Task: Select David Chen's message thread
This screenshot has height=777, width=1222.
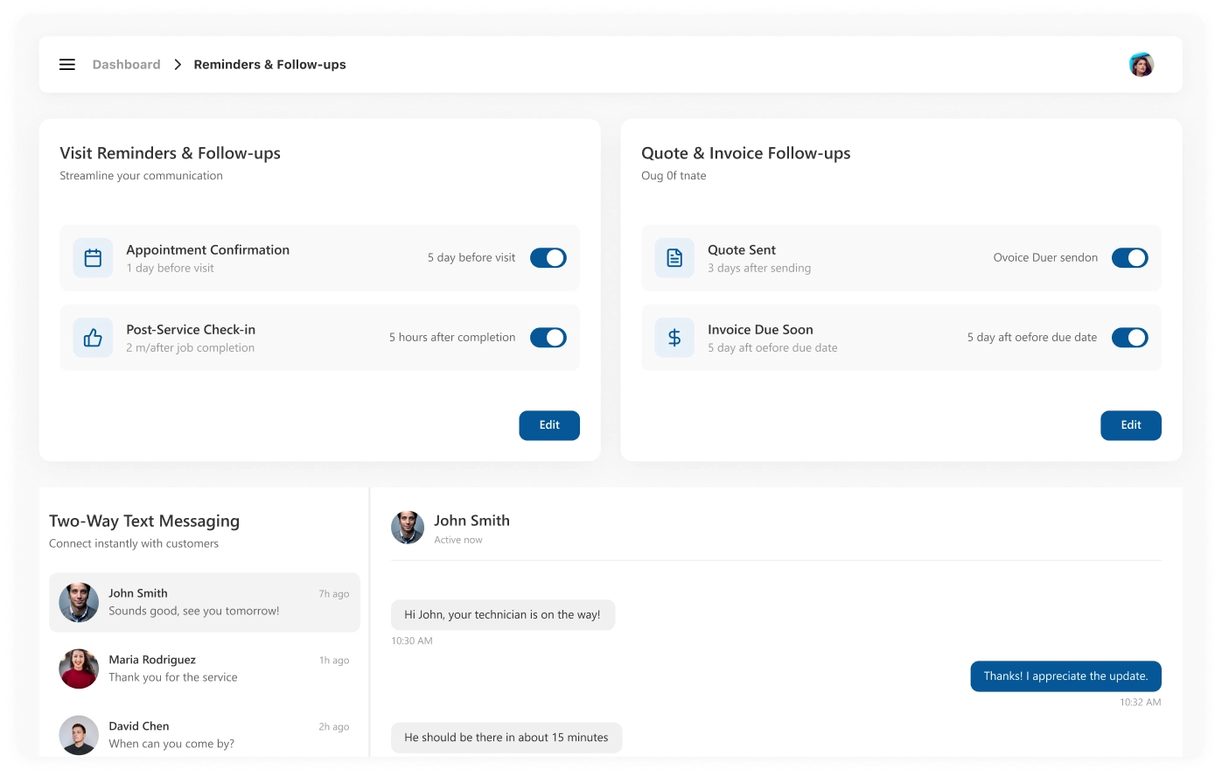Action: 205,734
